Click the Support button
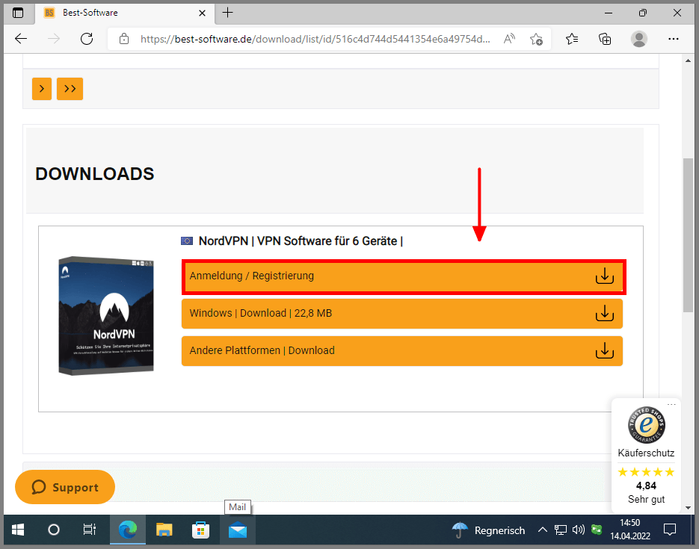 coord(64,487)
